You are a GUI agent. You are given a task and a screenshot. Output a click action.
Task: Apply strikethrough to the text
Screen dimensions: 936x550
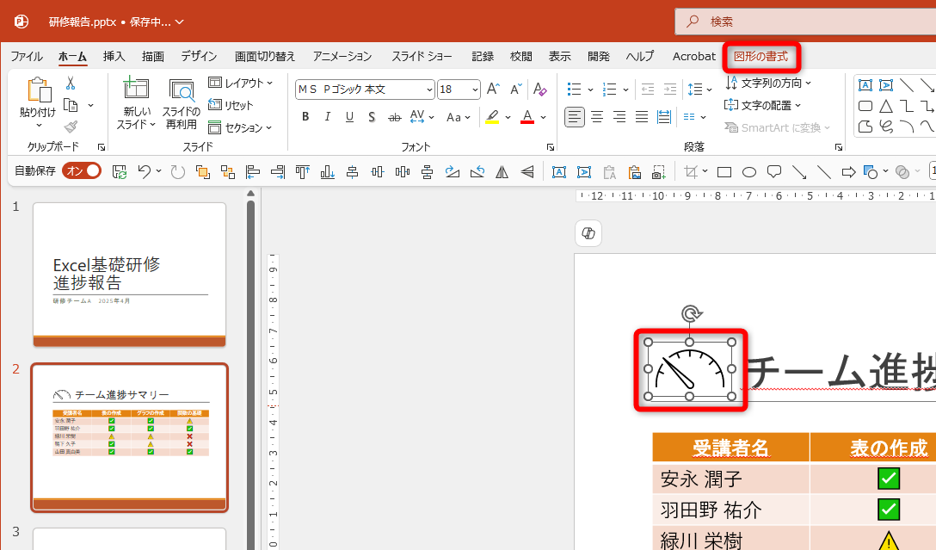click(394, 116)
